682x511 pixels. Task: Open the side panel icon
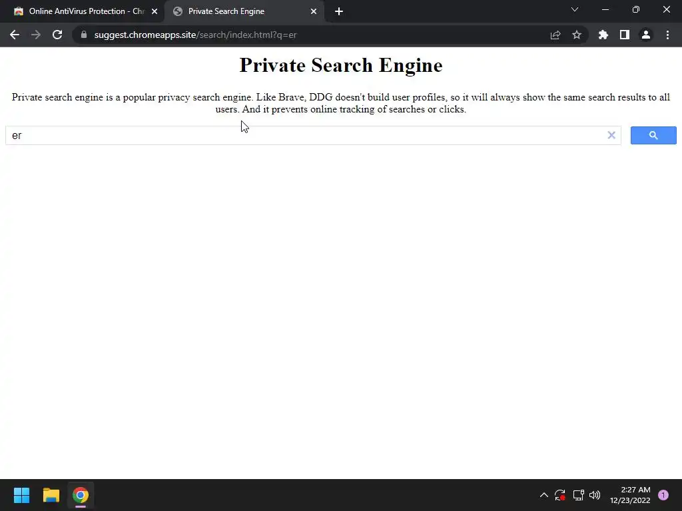coord(625,35)
